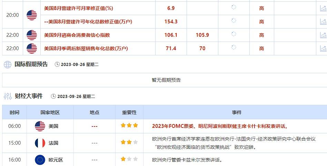Open 欧洲央行管委卡兹米尔发表讲话 event text
The width and height of the screenshot is (327, 166).
(187, 160)
